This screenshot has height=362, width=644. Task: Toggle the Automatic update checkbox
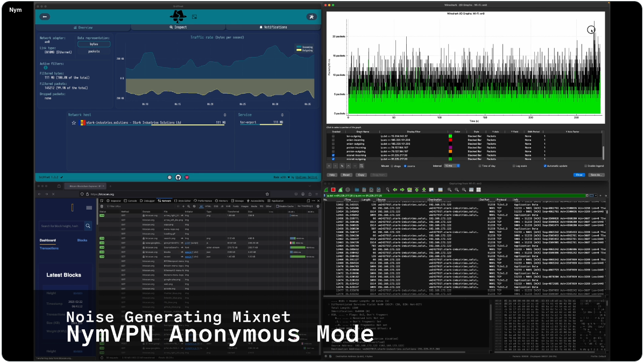(x=545, y=166)
